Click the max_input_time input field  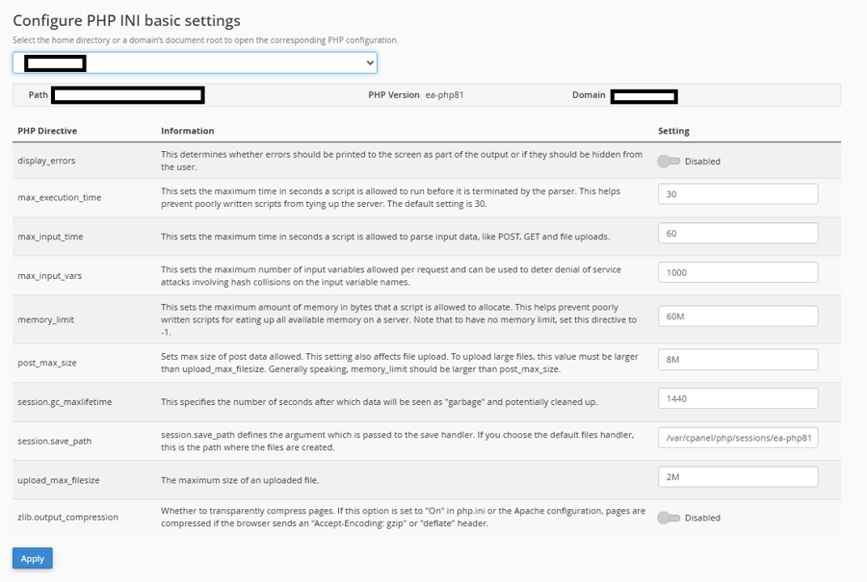coord(738,234)
